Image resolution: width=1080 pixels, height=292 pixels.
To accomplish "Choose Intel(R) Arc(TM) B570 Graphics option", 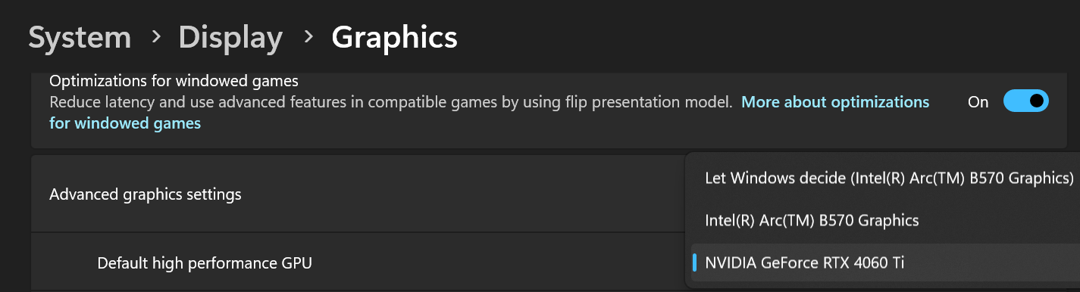I will coord(812,221).
